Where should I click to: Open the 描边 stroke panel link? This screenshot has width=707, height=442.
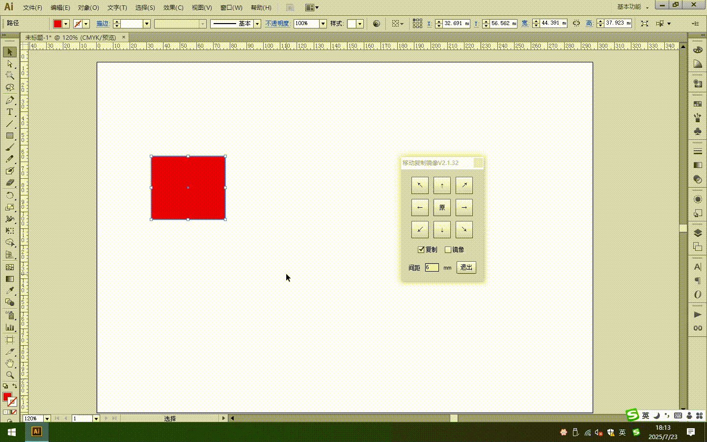pos(103,24)
